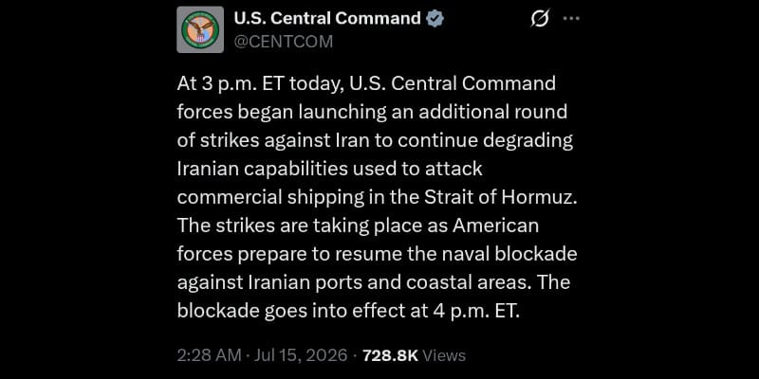
Task: Click the 2:28 AM timestamp
Action: [x=209, y=355]
